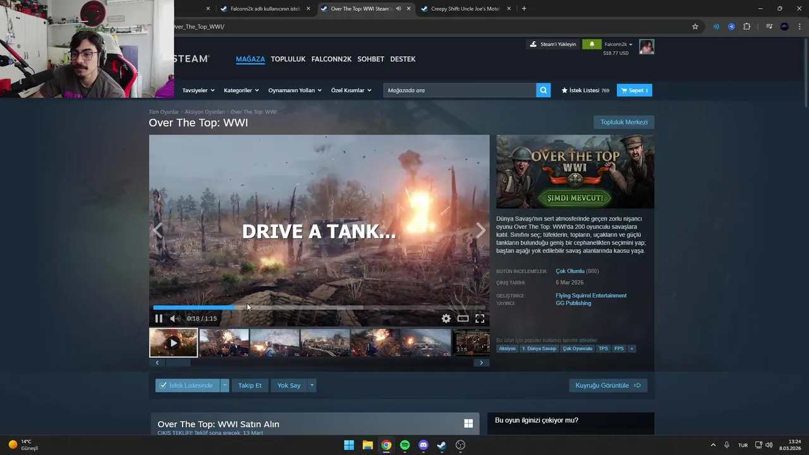Click Kuyruğu Görüntüle button

coord(608,385)
